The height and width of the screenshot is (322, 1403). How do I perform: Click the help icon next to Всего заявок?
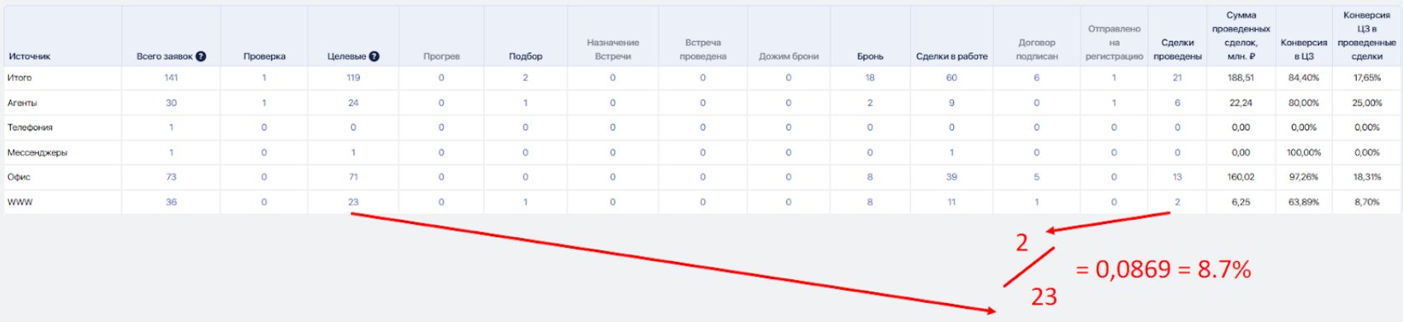point(201,57)
